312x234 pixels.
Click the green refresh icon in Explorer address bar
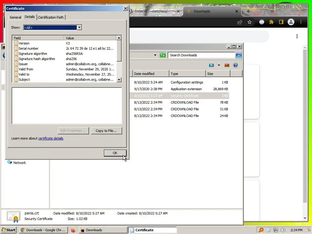[163, 55]
